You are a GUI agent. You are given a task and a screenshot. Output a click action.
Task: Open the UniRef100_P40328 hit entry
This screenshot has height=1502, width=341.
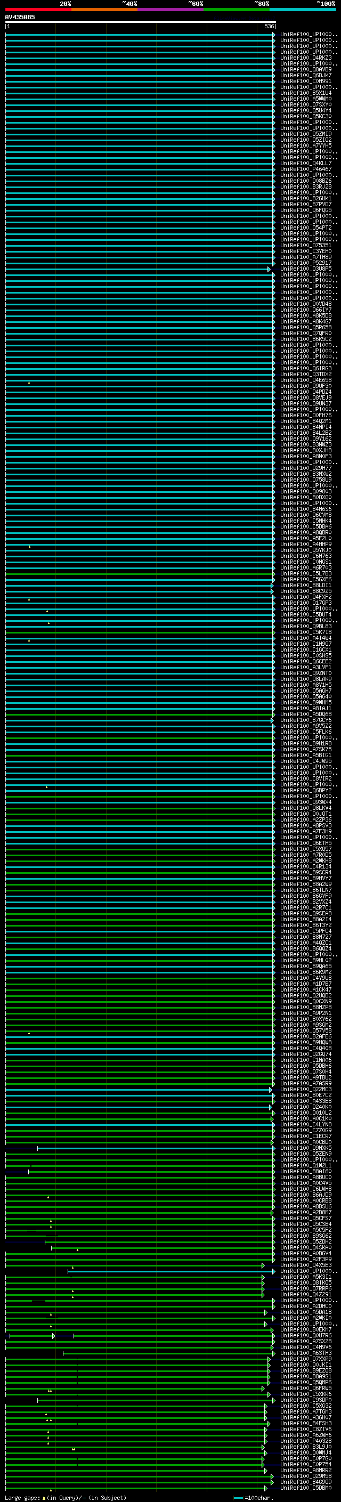pyautogui.click(x=305, y=1441)
